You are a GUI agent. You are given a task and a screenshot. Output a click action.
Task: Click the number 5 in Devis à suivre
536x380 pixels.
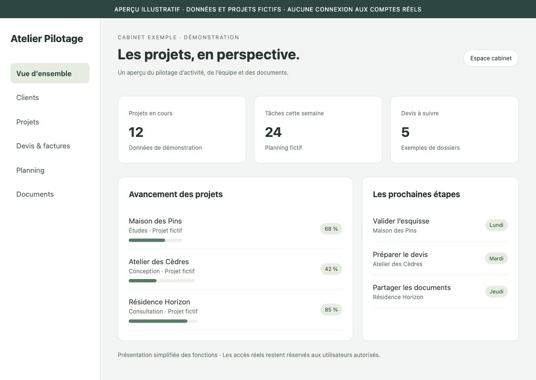coord(405,132)
